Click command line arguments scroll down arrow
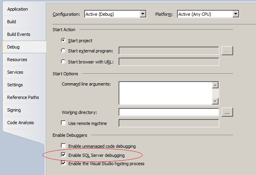Viewport: 256px width, 175px height. point(215,101)
